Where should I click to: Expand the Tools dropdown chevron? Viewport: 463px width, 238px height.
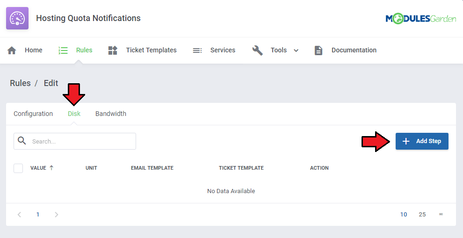click(296, 50)
